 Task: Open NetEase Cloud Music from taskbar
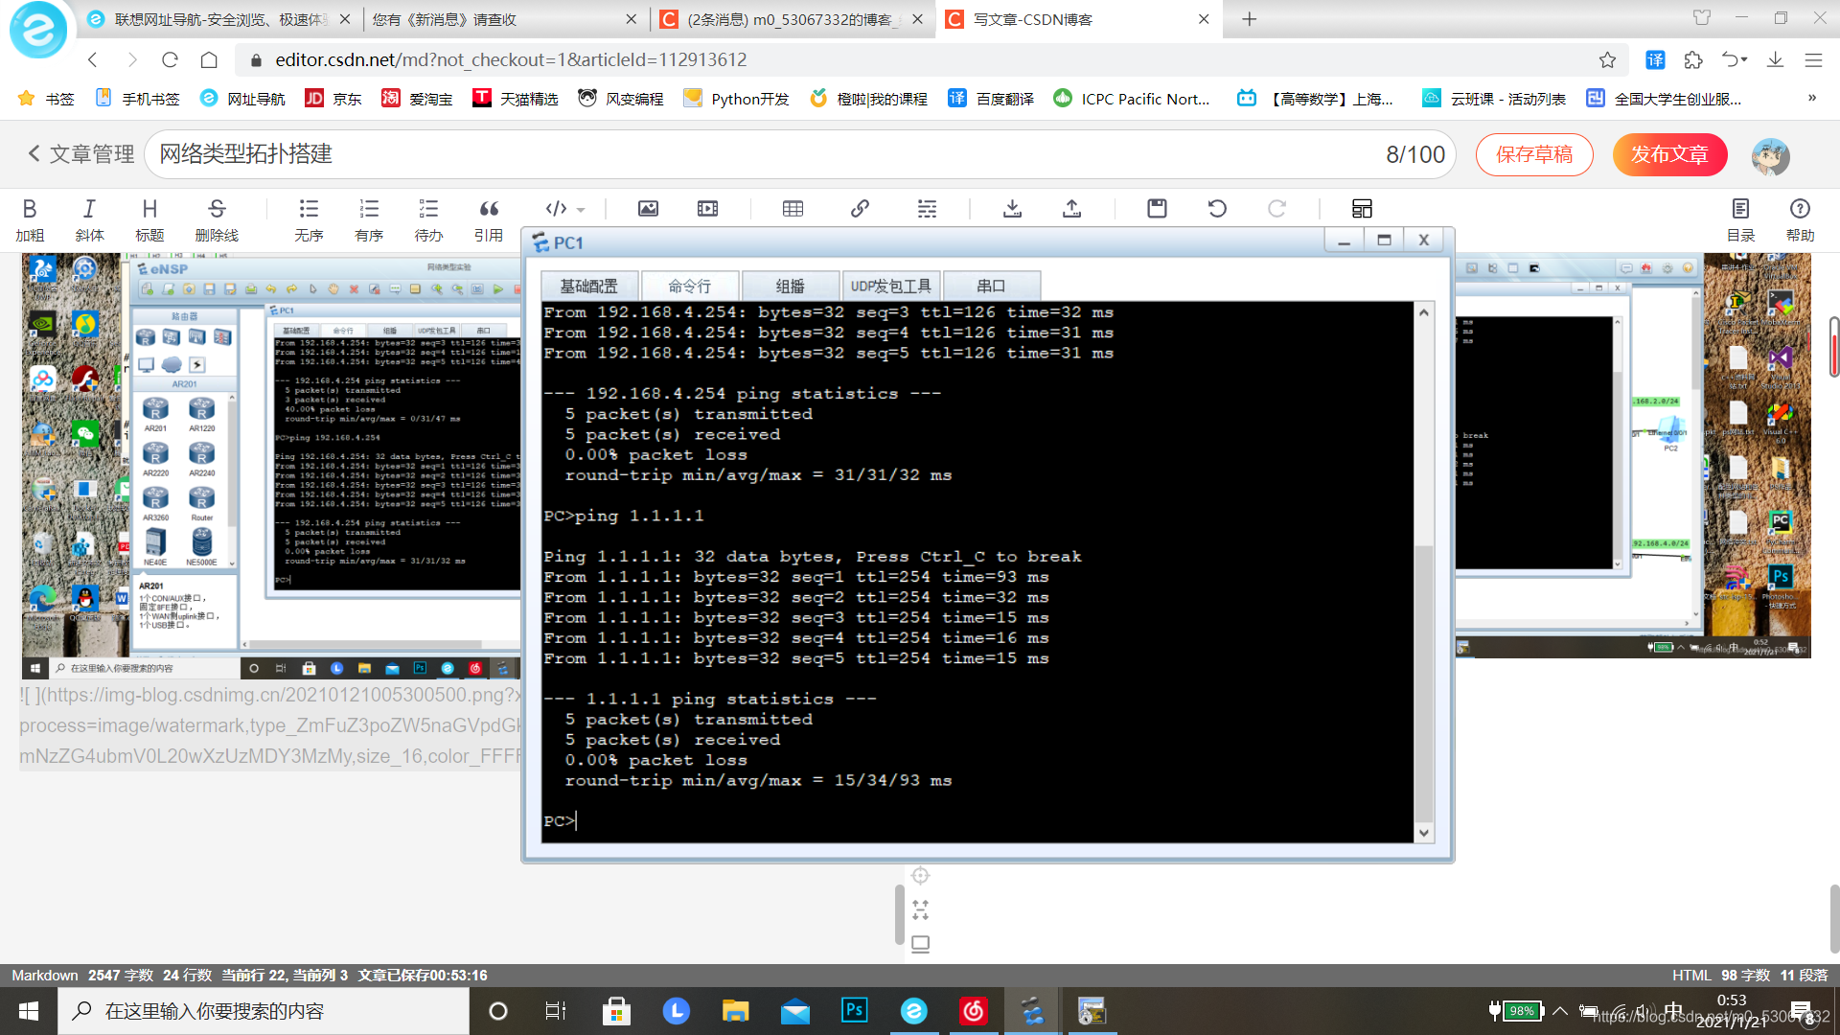click(x=974, y=1011)
